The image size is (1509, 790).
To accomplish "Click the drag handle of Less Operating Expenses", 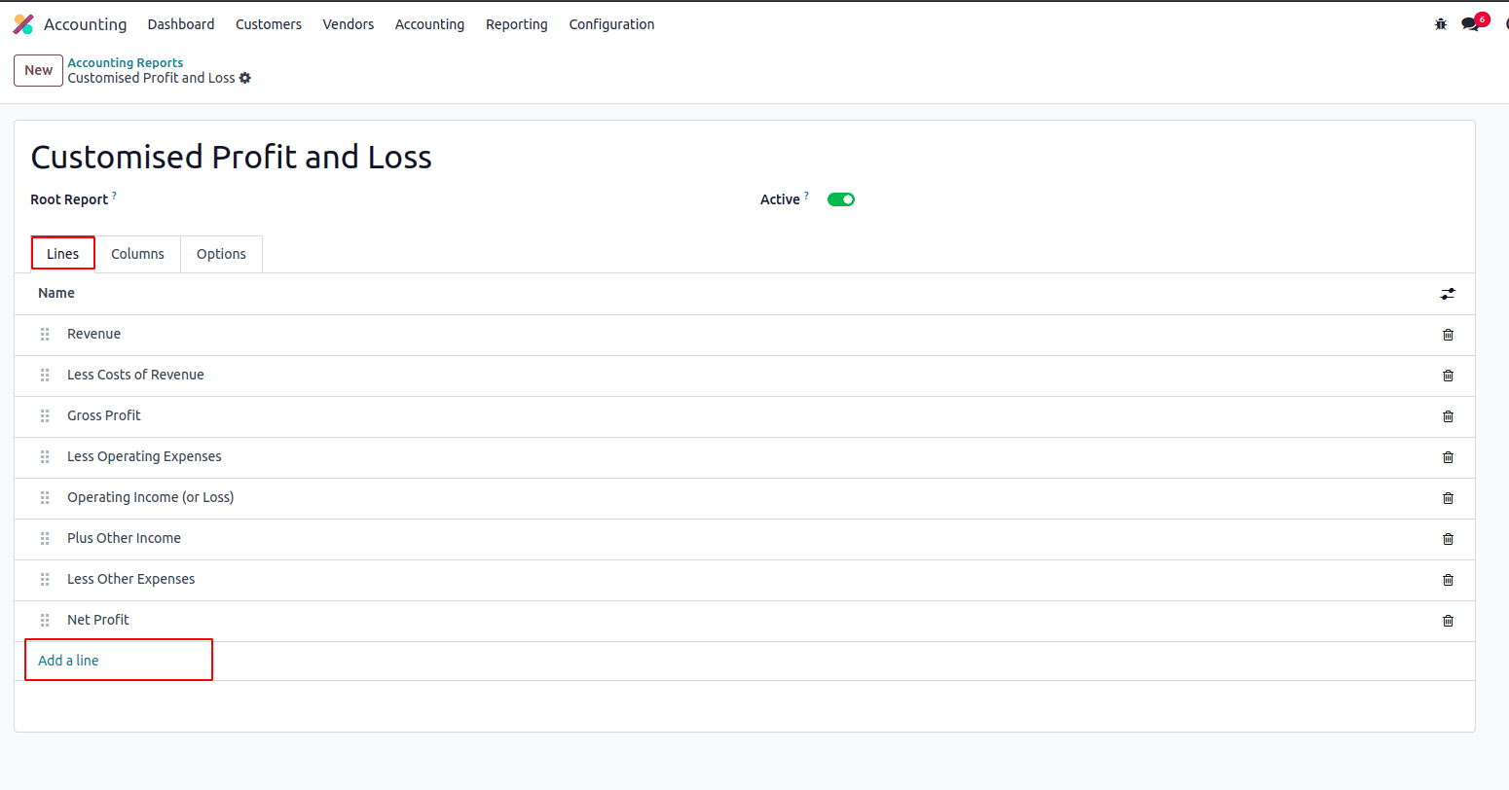I will (45, 457).
